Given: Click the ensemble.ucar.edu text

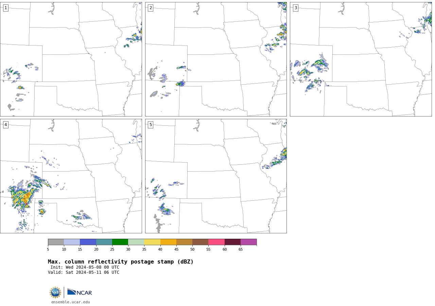Looking at the screenshot, I should [71, 302].
